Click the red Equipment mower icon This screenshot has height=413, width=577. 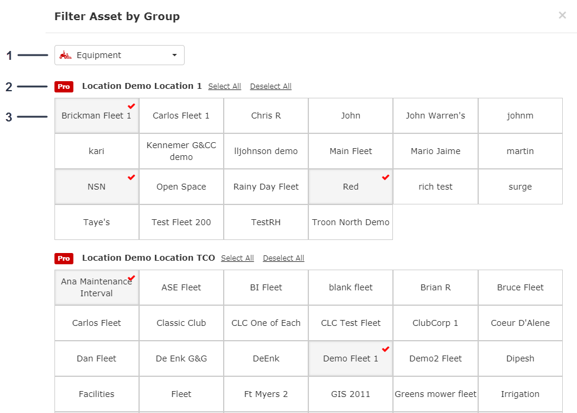pos(66,55)
